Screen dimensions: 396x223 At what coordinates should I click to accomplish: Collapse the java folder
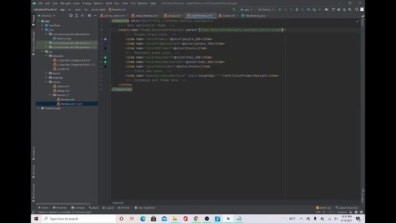pyautogui.click(x=42, y=30)
